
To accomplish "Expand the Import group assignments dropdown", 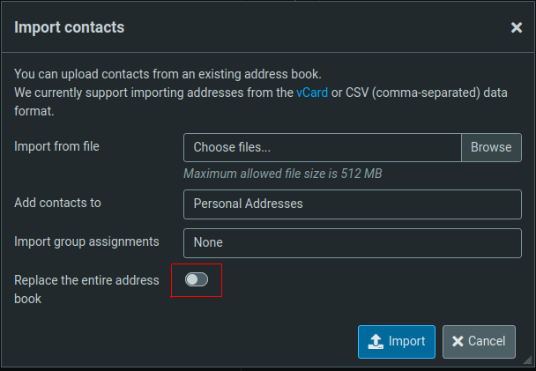I will [353, 242].
